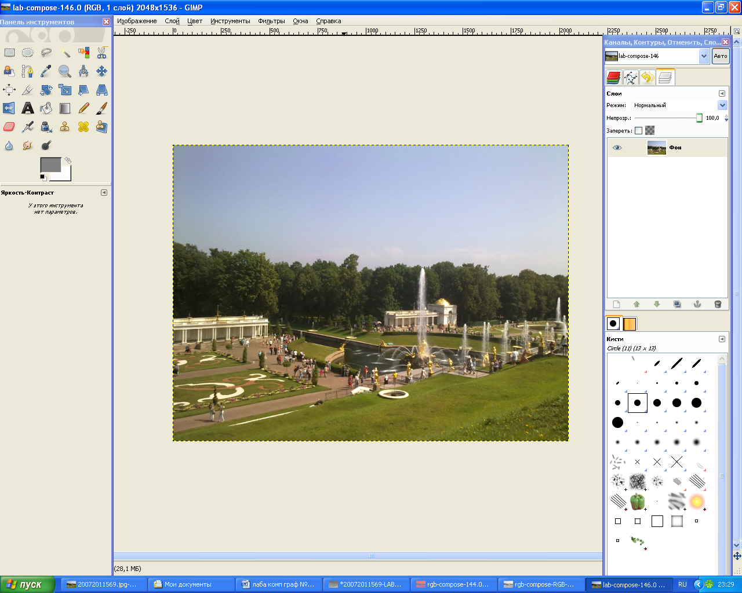The image size is (742, 593).
Task: Toggle the lock pixels checkbox
Action: coord(638,131)
